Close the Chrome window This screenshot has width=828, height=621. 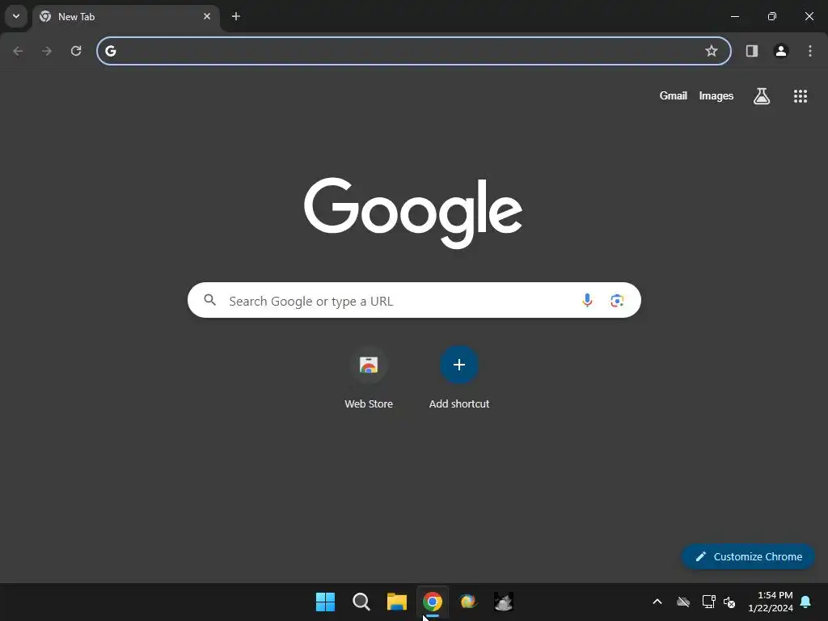809,16
